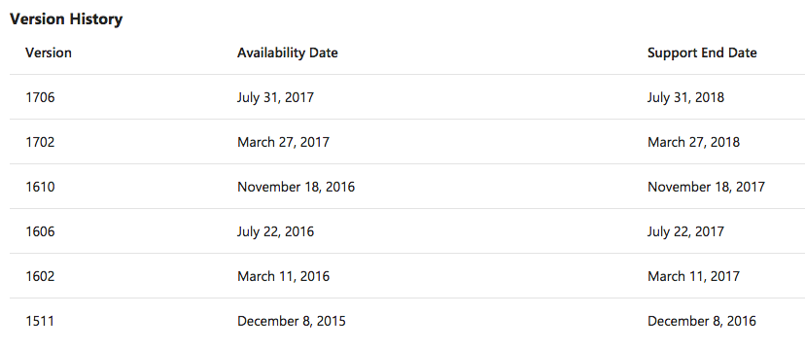
Task: Click the Availability Date column header
Action: click(x=288, y=53)
